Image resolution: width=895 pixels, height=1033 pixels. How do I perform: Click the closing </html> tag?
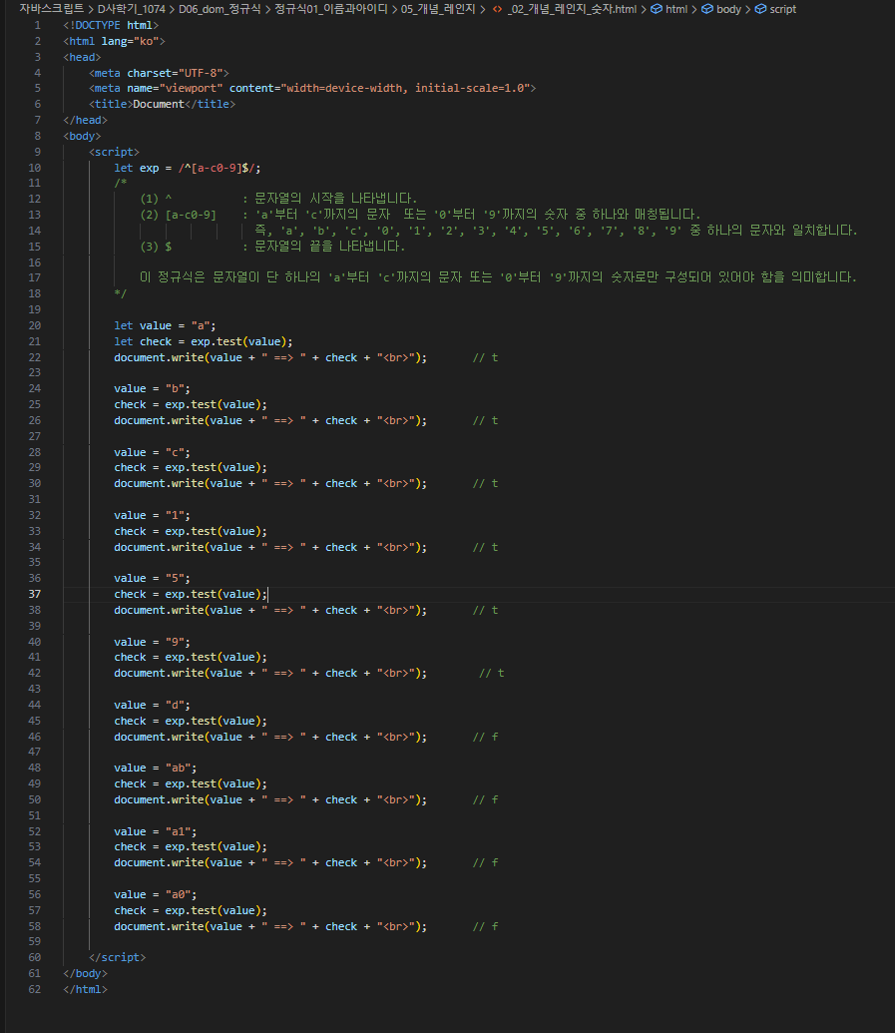(85, 989)
